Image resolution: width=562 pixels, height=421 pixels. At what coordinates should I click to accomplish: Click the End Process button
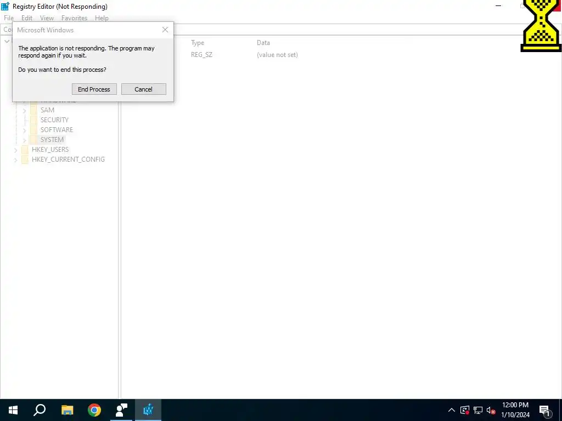pyautogui.click(x=94, y=89)
